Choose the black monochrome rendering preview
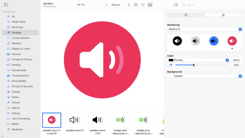This screenshot has width=245, height=138. pos(177,41)
